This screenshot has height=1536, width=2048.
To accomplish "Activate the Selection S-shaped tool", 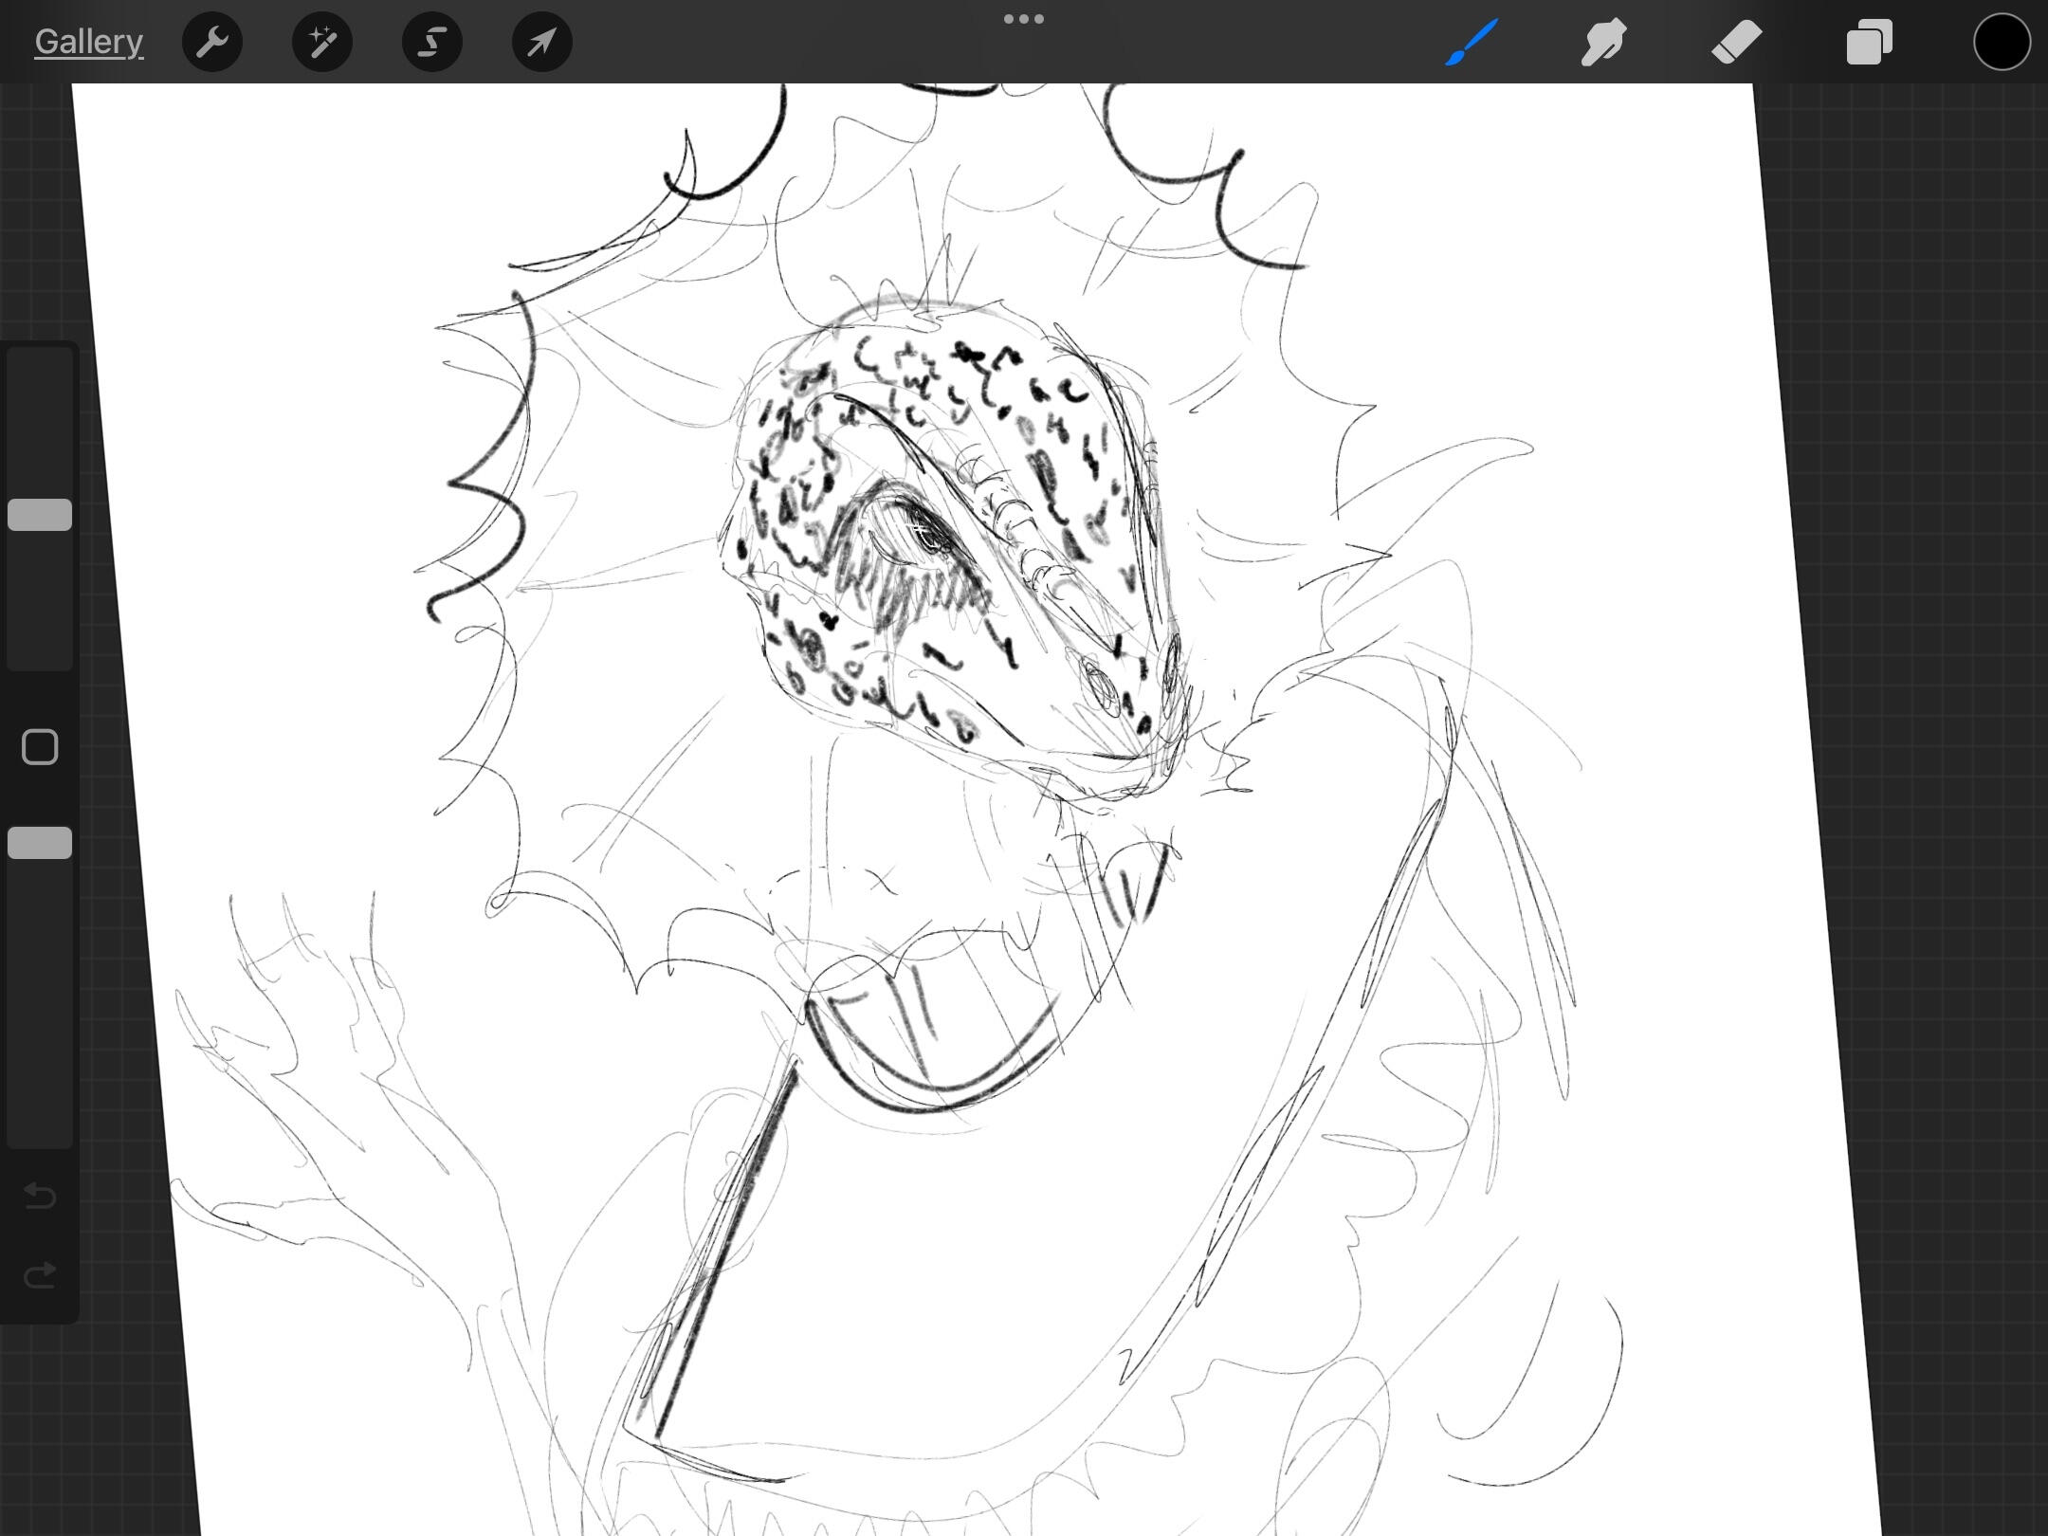I will [432, 42].
